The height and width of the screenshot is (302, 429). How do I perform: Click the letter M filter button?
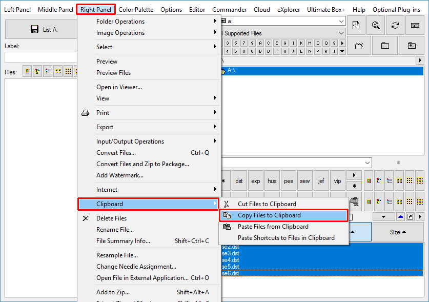[x=310, y=43]
